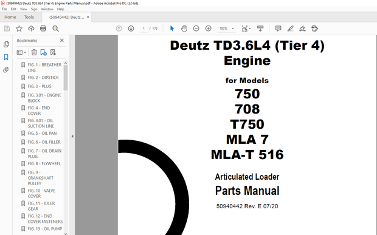Click the star bookmark icon in toolbar
377x235 pixels.
point(19,29)
